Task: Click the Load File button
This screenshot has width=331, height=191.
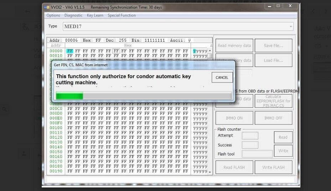Action: click(273, 60)
